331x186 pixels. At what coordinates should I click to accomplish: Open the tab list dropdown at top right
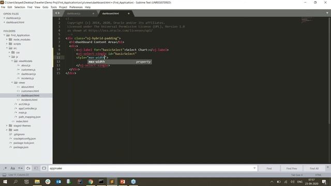[327, 13]
